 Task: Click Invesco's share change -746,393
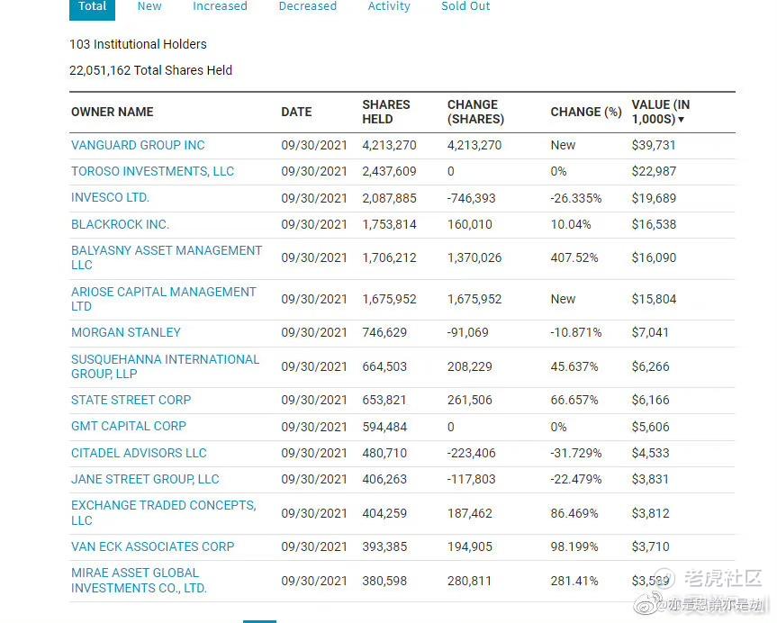pyautogui.click(x=471, y=198)
